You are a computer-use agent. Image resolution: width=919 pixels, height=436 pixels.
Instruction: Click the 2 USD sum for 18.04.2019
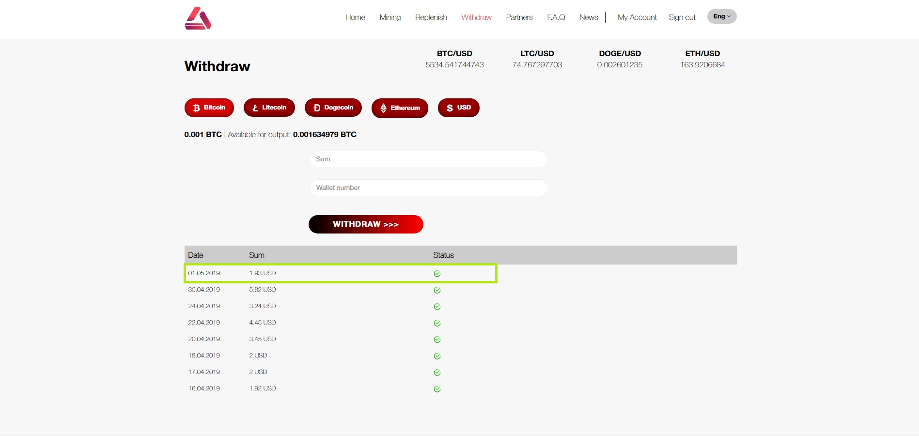pos(258,356)
